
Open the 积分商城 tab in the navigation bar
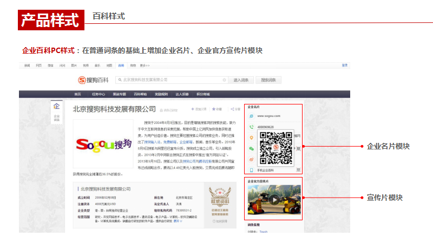pos(203,94)
